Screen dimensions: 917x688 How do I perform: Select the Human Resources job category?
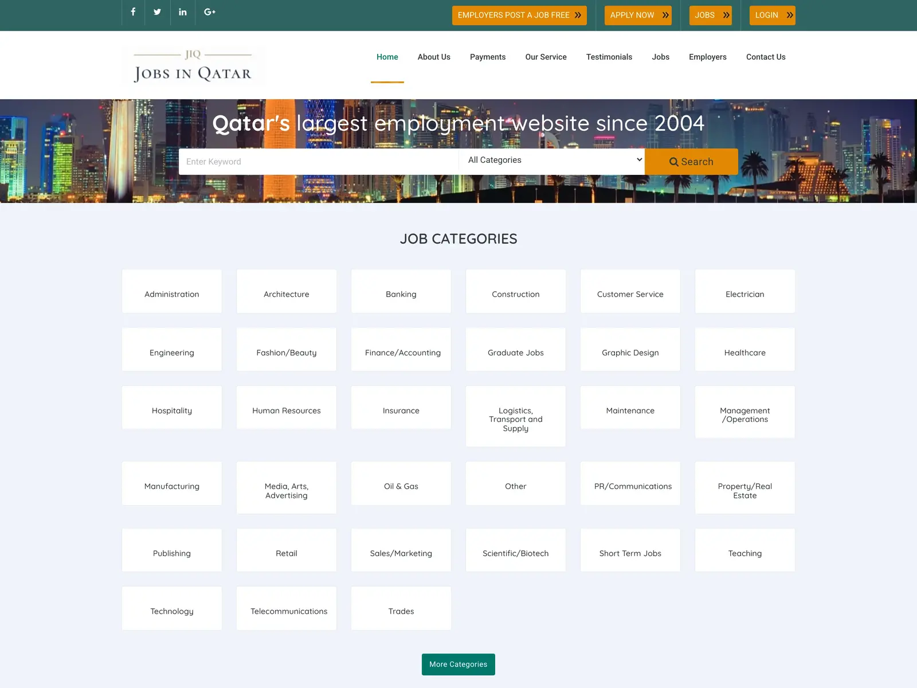coord(287,408)
